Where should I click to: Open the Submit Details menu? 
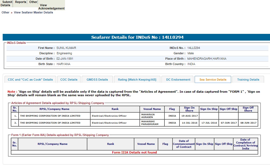6,3
